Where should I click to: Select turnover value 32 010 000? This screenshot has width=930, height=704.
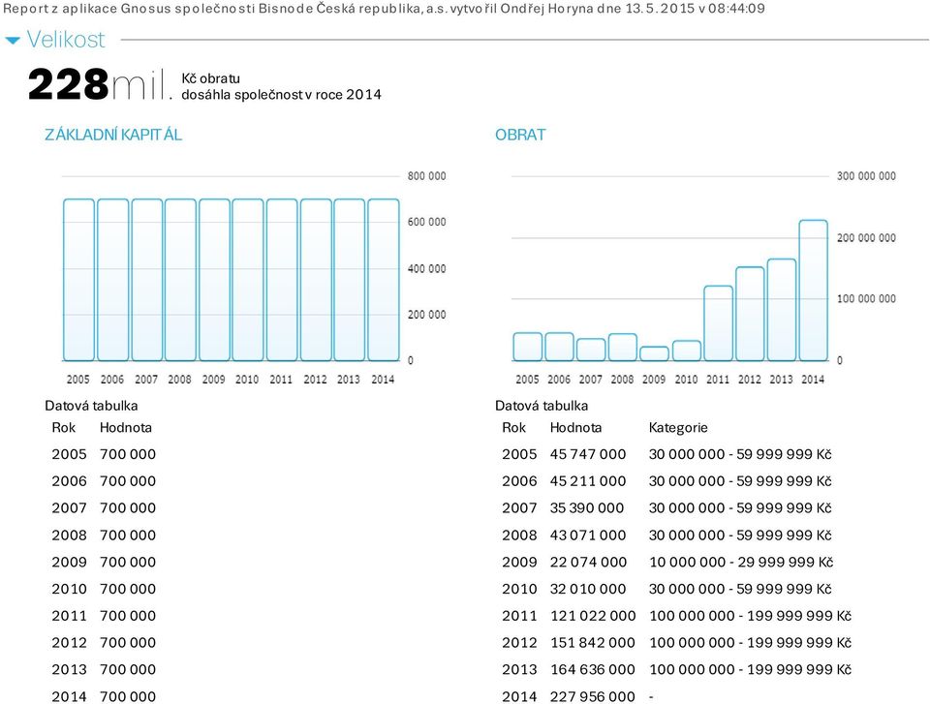587,589
